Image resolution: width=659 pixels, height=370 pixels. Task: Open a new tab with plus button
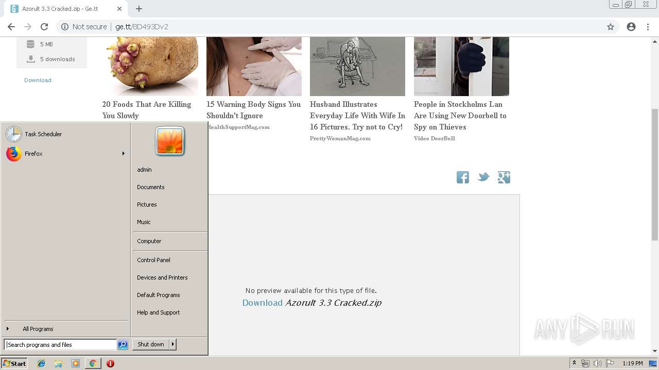[x=139, y=9]
